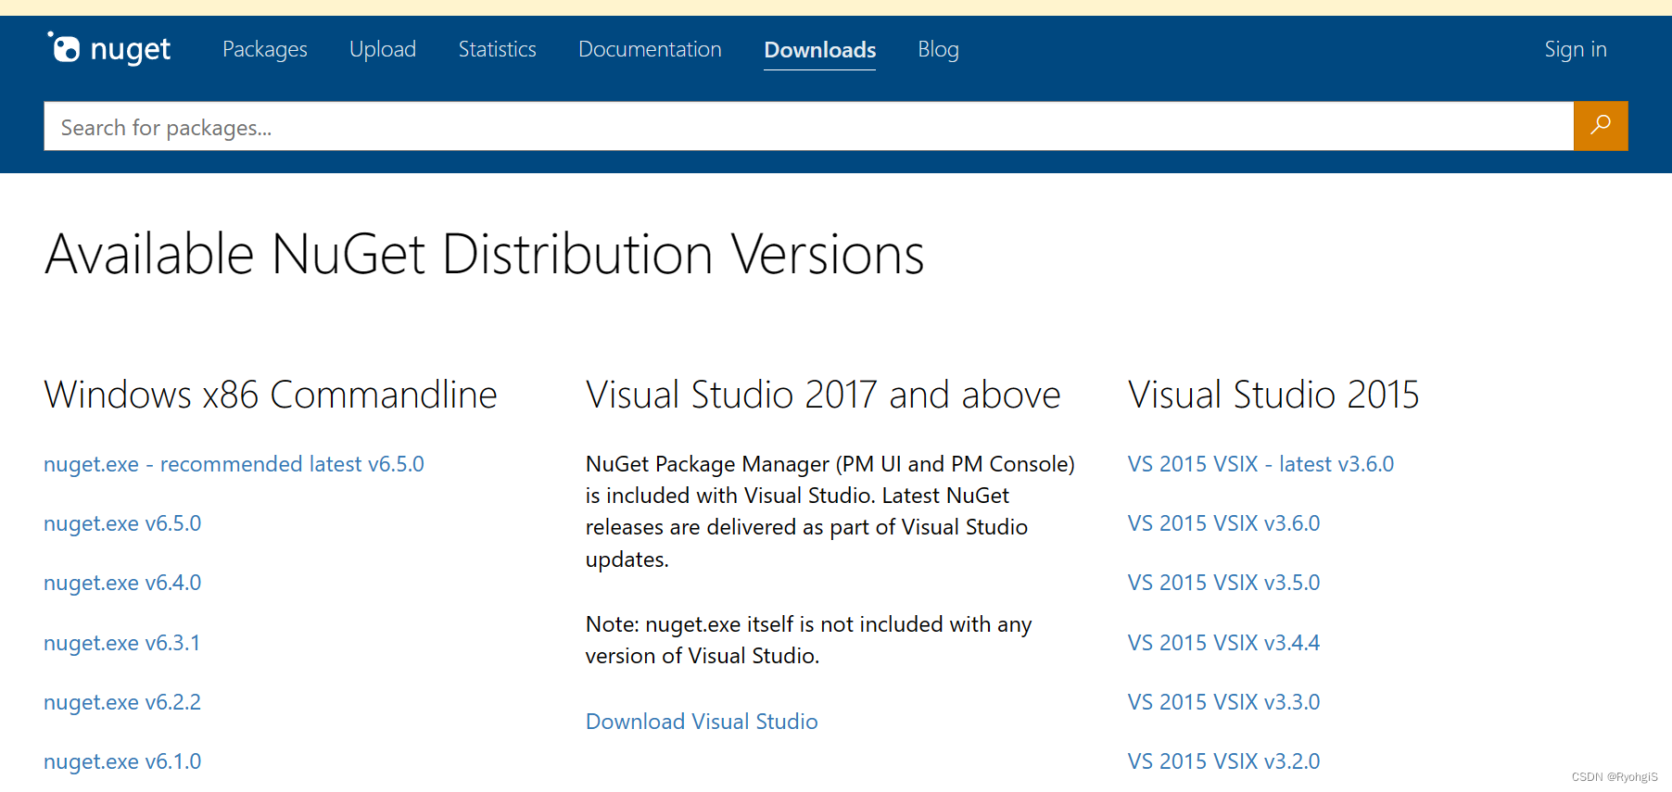Click the VS 2015 VSIX v3.4.4 link
The width and height of the screenshot is (1672, 792).
coord(1223,643)
